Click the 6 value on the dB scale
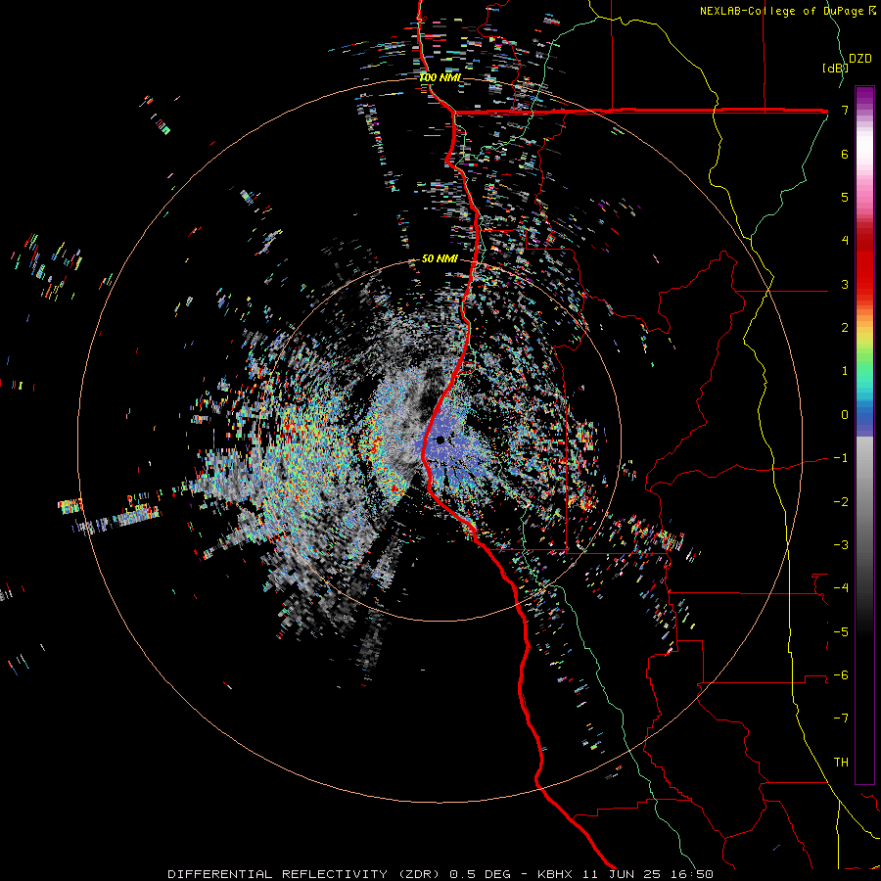 click(845, 154)
